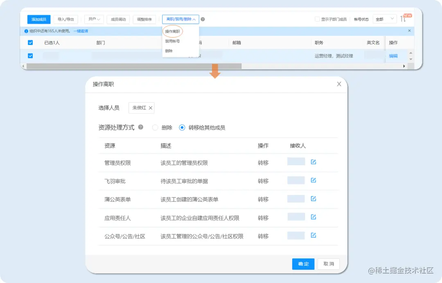This screenshot has width=442, height=283.
Task: Click receiver field in 应用责任人 row
Action: [x=296, y=217]
